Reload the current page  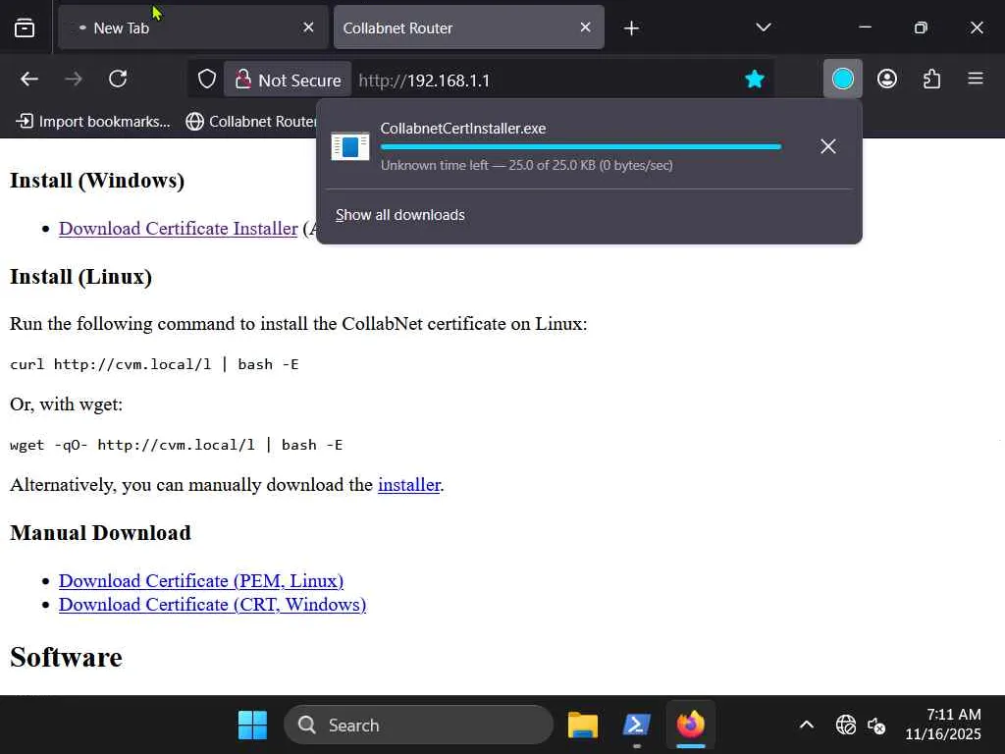(118, 79)
